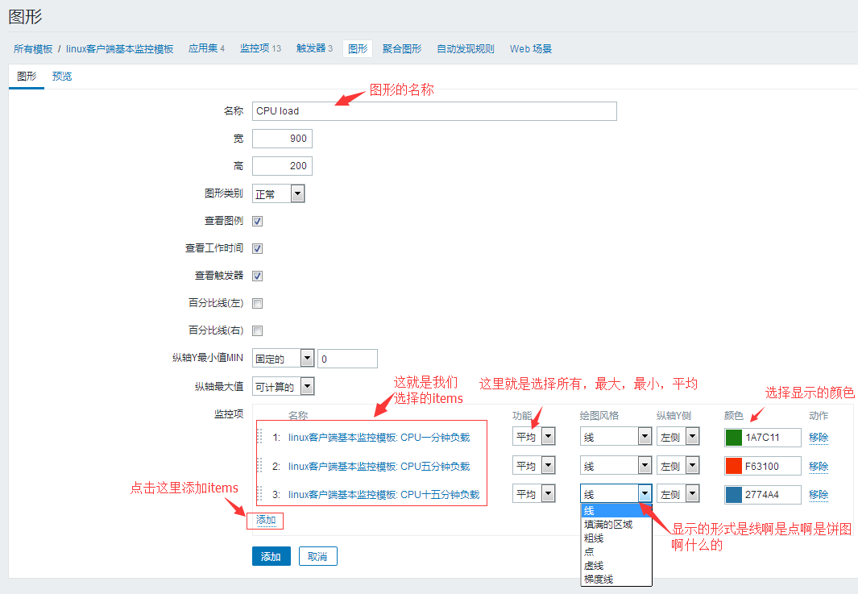858x594 pixels.
Task: Open the blue 2774A4 color swatch
Action: click(x=733, y=494)
